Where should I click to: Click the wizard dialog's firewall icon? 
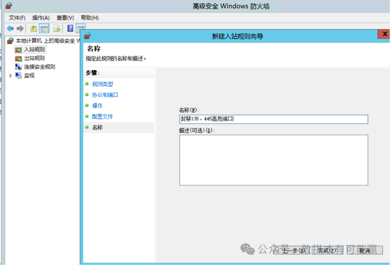[87, 36]
